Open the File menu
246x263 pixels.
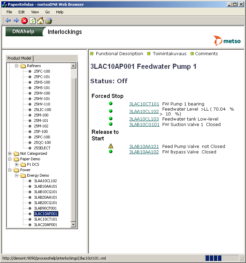tap(9, 12)
